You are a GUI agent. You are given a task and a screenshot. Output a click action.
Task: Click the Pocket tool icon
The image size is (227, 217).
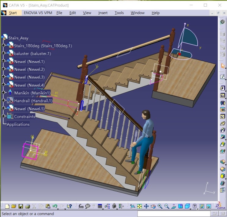(223, 96)
